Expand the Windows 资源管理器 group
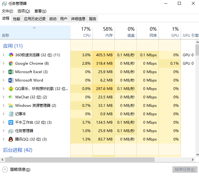 [x=4, y=106]
